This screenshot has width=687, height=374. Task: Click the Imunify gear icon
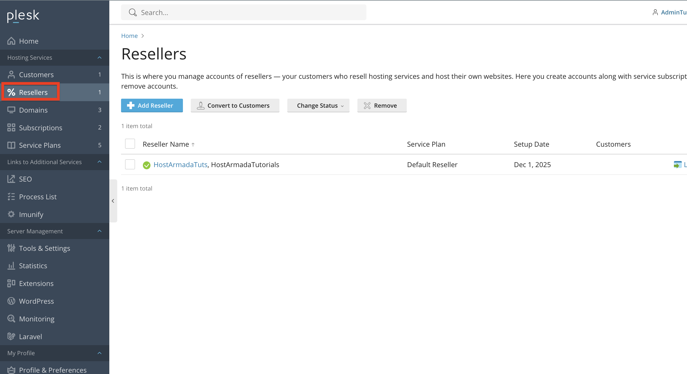pyautogui.click(x=11, y=214)
